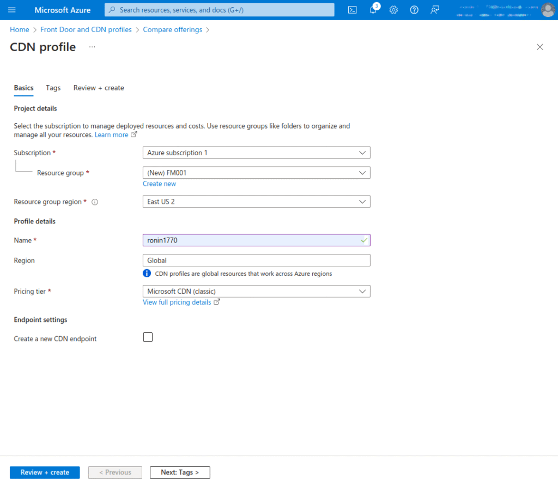This screenshot has width=558, height=486.
Task: Open the Feedback icon in header
Action: tap(434, 10)
